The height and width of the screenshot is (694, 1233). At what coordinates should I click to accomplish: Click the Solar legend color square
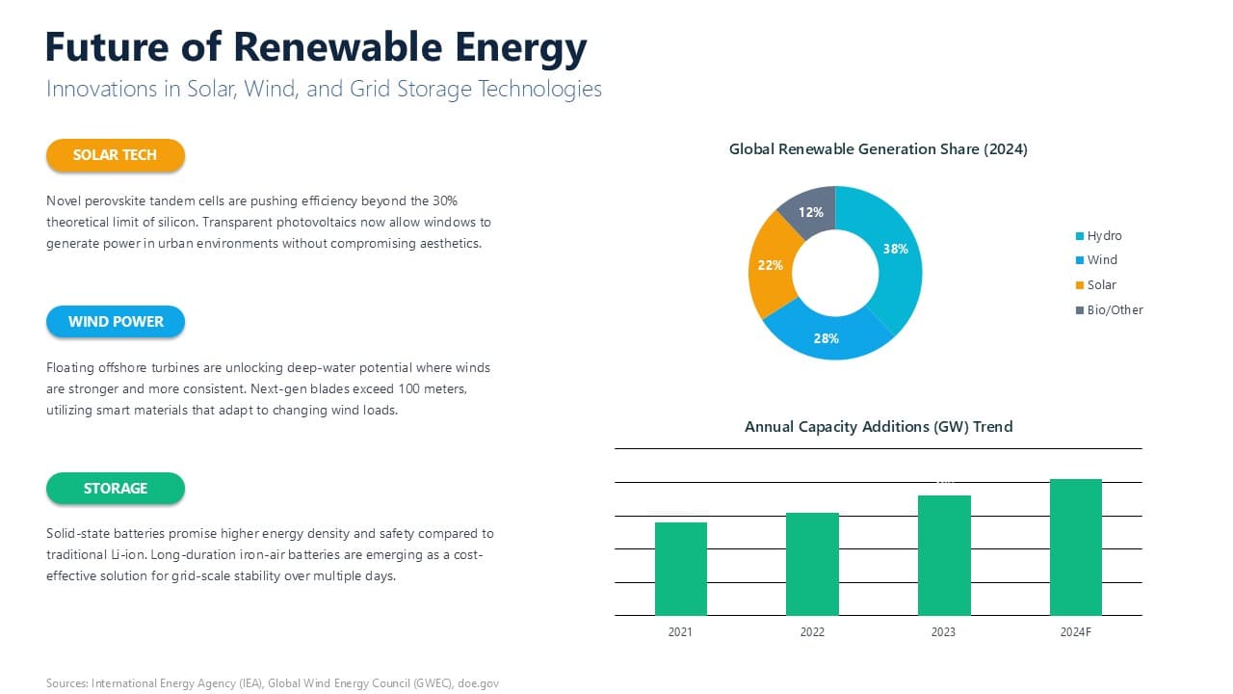pyautogui.click(x=1079, y=284)
